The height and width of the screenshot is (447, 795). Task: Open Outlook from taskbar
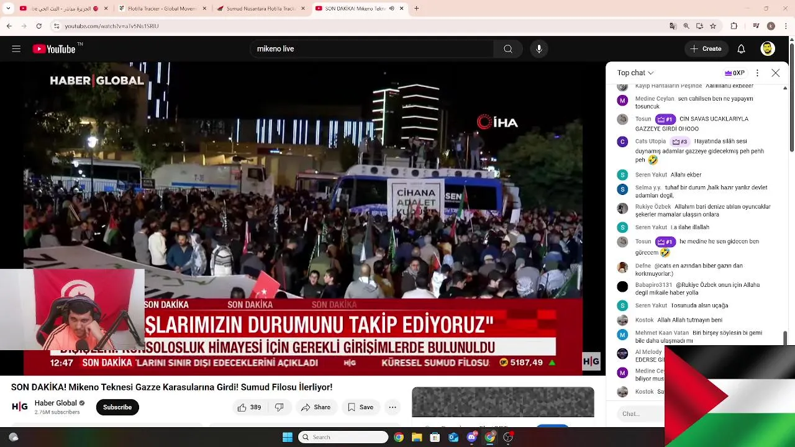(x=453, y=437)
